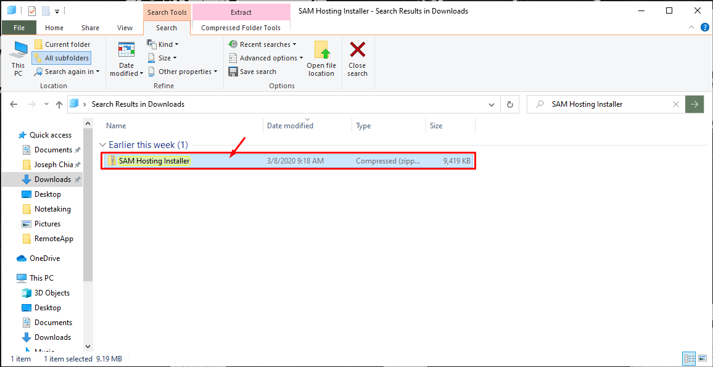The image size is (713, 367).
Task: Sort by Date modified column
Action: tap(307, 125)
